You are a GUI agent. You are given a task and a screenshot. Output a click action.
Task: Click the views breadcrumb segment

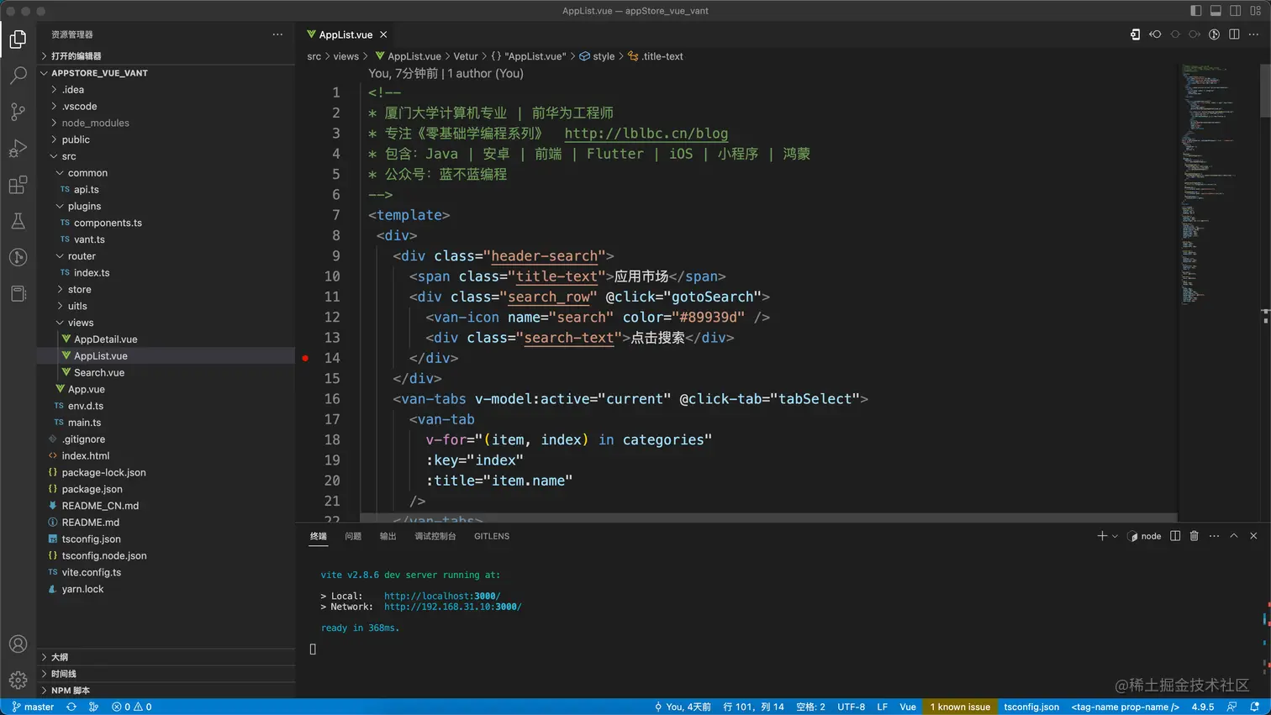pyautogui.click(x=345, y=56)
